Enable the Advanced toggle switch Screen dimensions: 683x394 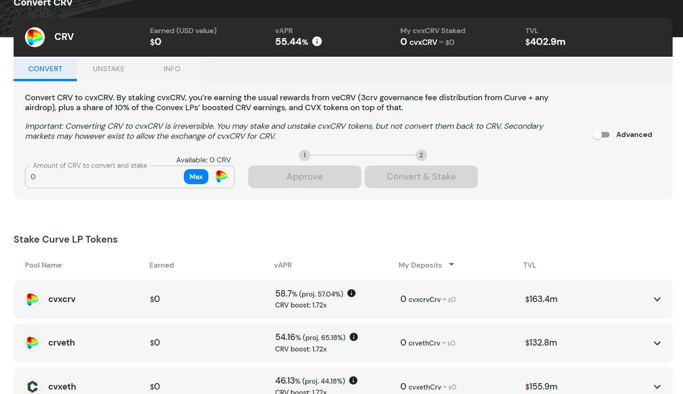601,135
